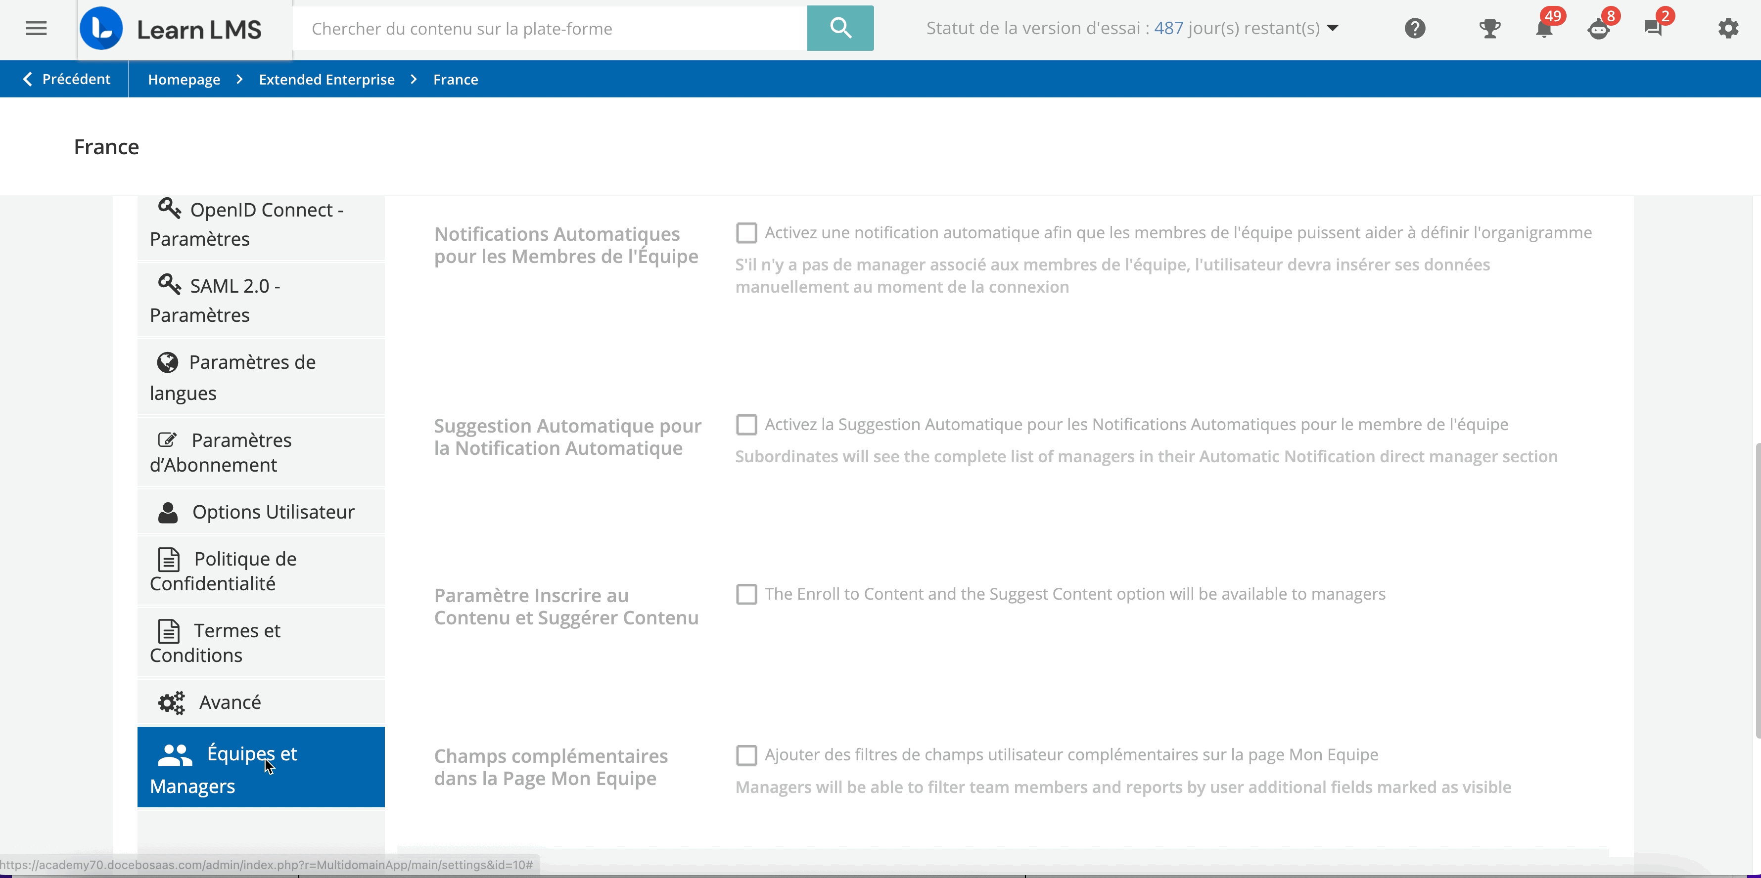Open the help question mark icon
1761x878 pixels.
[x=1414, y=28]
